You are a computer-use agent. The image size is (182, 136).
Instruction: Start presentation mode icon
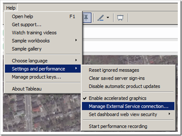(120, 18)
